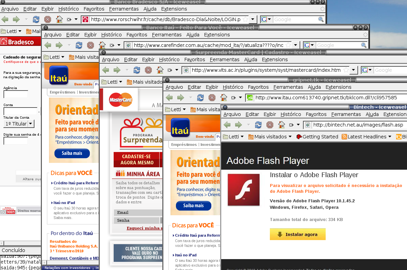Open Histórico menu in Banco Itaú window
Screen dimensions: 407x270
[x=111, y=35]
